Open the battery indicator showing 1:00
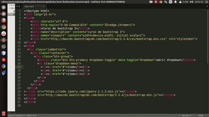 184,2
